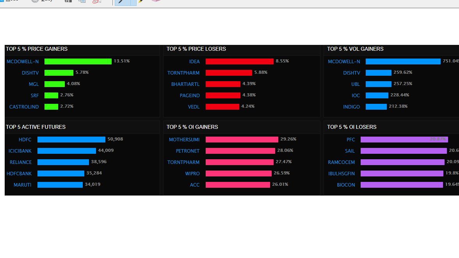The height and width of the screenshot is (258, 459).
Task: Select WIPRO in OI gainers
Action: tap(192, 174)
